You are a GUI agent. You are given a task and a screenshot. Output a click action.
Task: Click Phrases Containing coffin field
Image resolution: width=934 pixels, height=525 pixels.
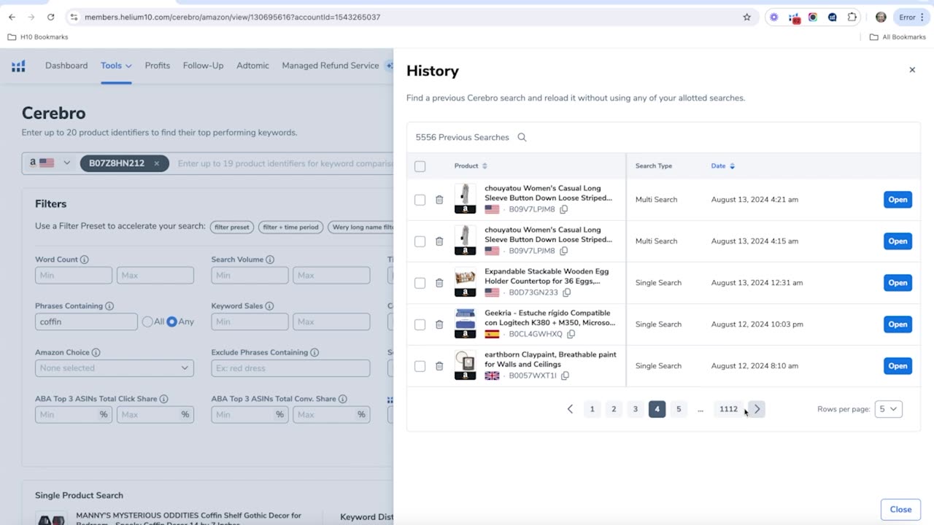point(86,322)
